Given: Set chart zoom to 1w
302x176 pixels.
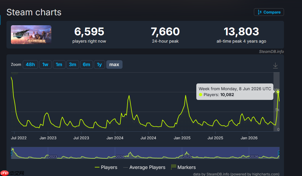Looking at the screenshot, I should click(45, 64).
